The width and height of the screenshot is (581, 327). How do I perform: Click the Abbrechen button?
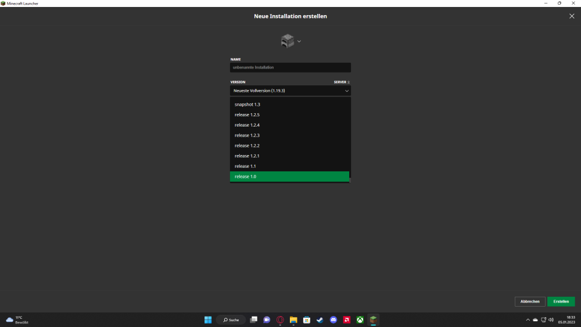pyautogui.click(x=530, y=301)
